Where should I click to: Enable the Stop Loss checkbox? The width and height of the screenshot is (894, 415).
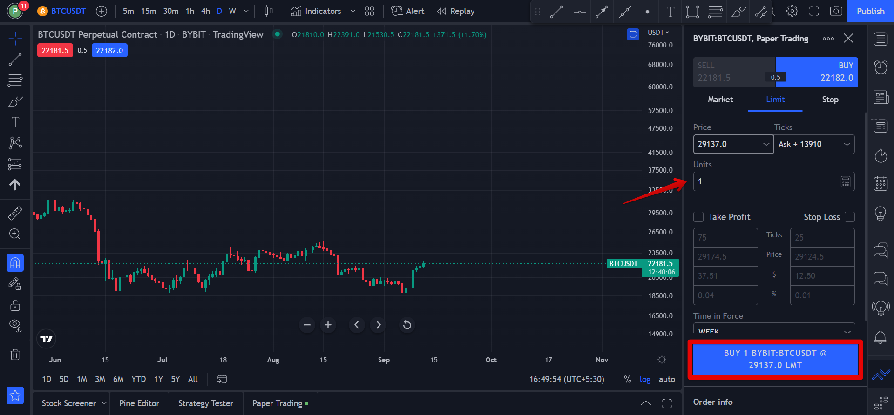[850, 217]
